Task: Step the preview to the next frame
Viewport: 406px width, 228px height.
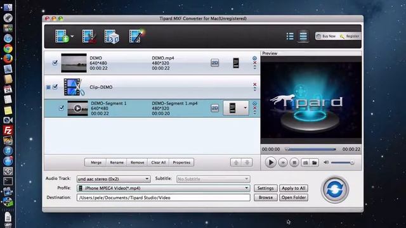Action: click(x=283, y=163)
